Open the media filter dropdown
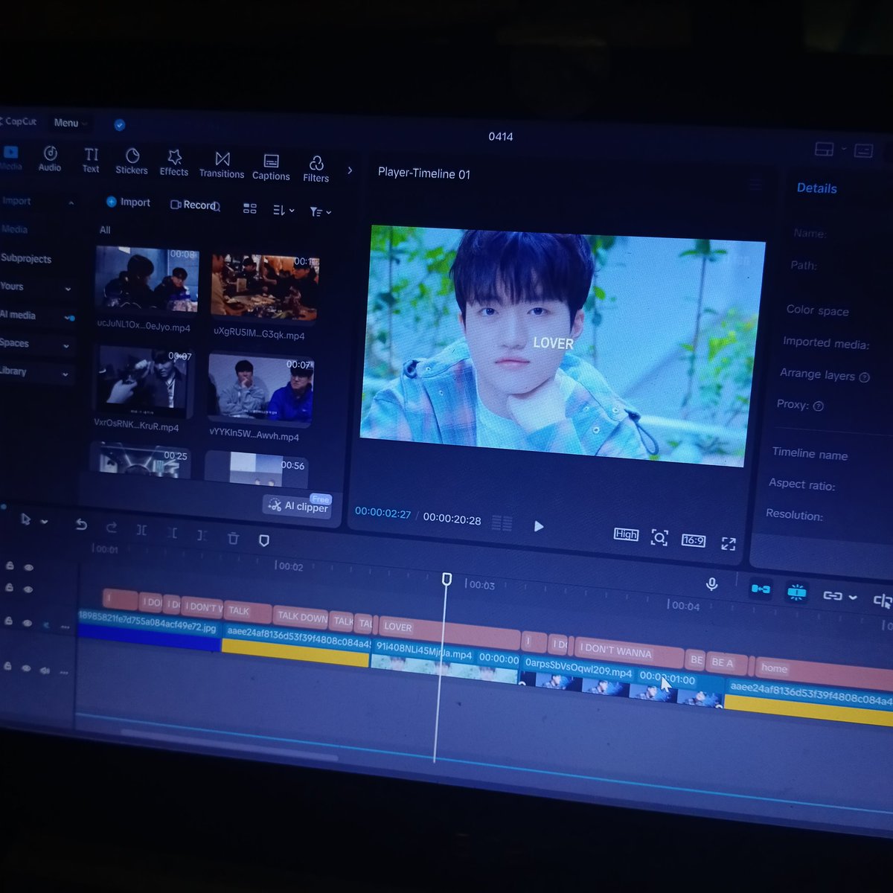 pyautogui.click(x=320, y=212)
